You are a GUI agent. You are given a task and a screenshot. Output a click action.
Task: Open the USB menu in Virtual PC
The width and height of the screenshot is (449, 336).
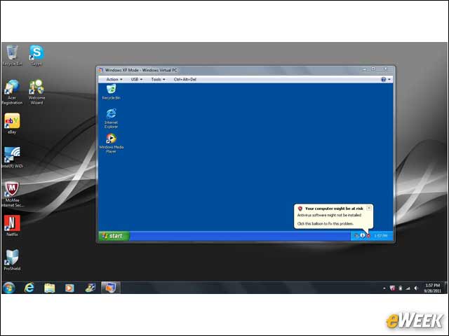coord(137,79)
